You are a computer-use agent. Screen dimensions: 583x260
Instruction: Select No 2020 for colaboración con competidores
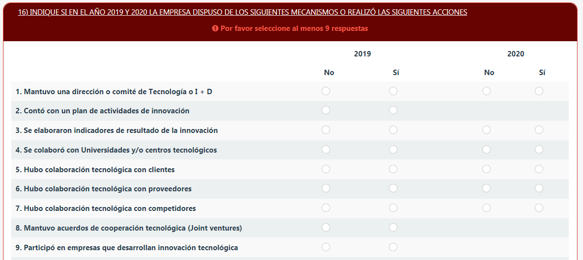[486, 208]
